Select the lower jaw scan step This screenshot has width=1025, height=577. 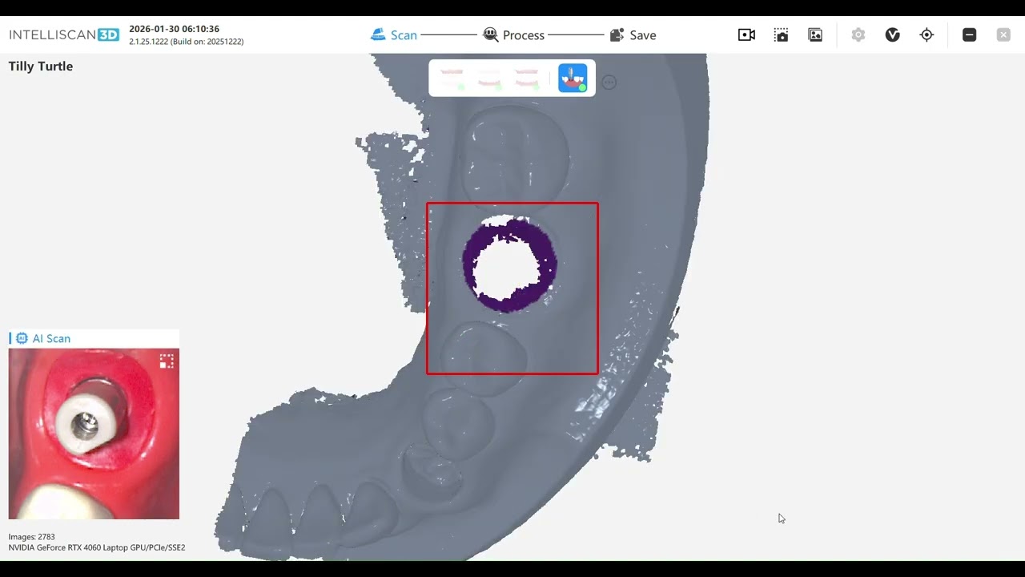pyautogui.click(x=489, y=79)
